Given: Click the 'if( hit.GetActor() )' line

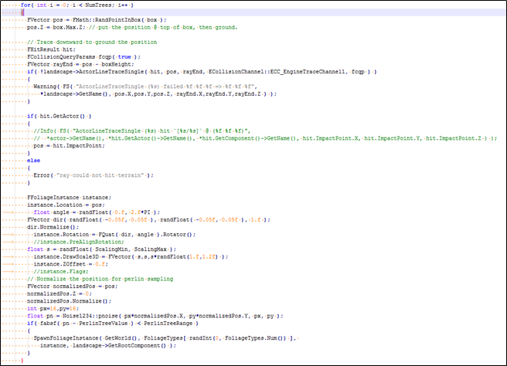Looking at the screenshot, I should [60, 117].
